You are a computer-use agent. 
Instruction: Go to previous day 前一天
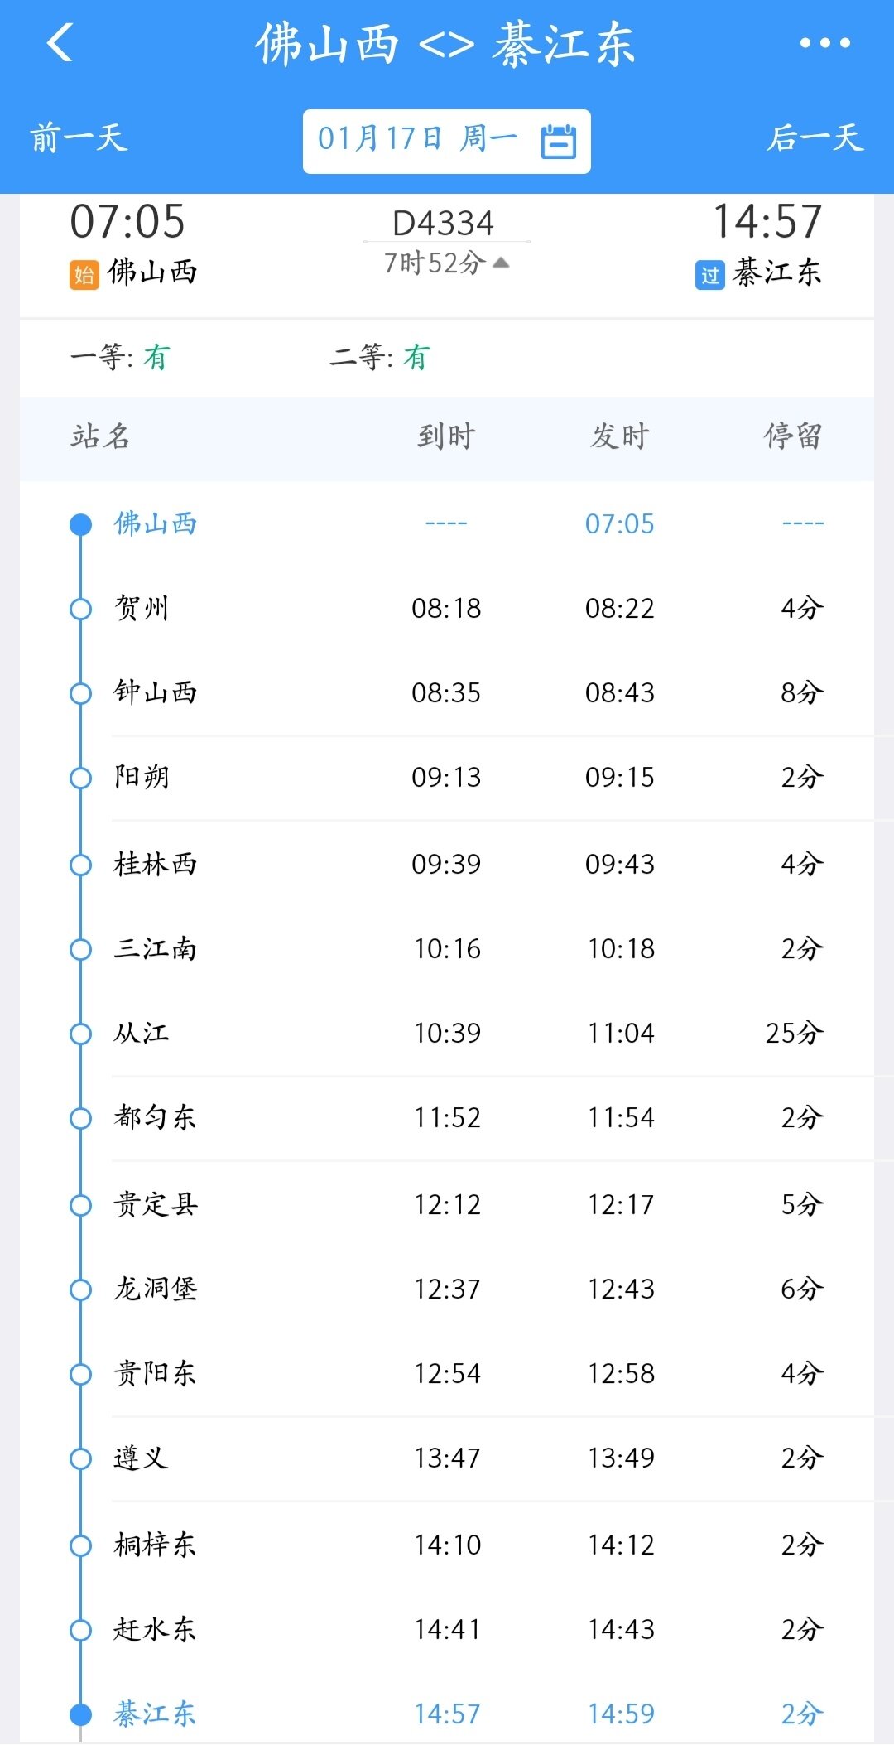pos(79,138)
